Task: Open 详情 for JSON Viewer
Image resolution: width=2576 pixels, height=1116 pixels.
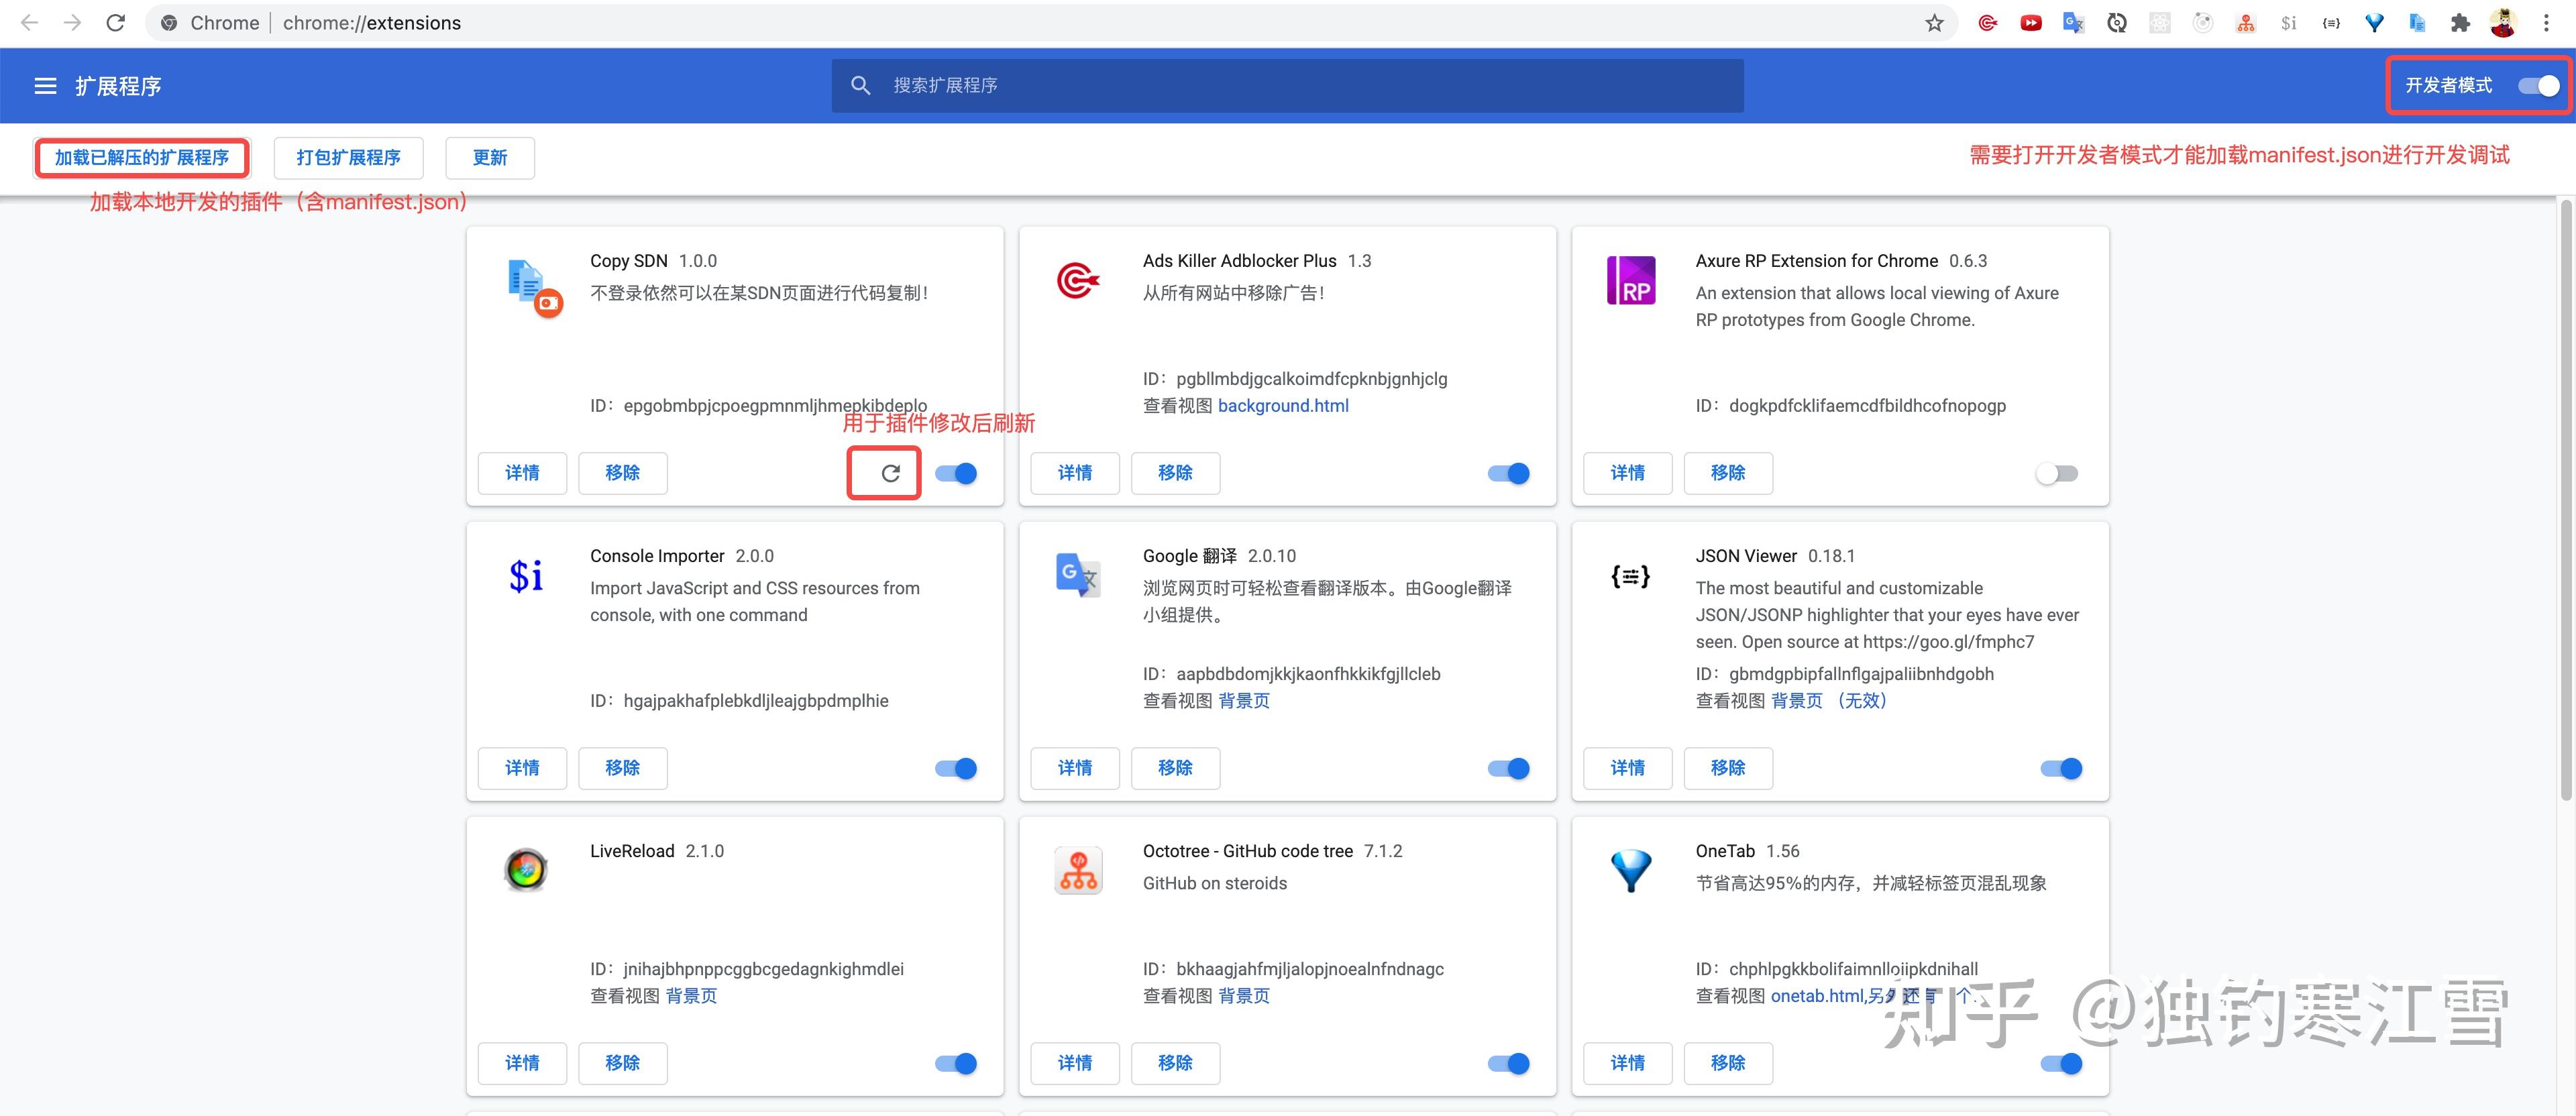Action: [1628, 768]
